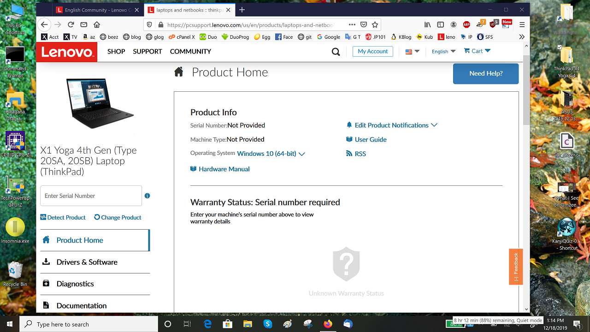Toggle the Firefox sidebar view
Image resolution: width=590 pixels, height=332 pixels.
click(x=441, y=25)
